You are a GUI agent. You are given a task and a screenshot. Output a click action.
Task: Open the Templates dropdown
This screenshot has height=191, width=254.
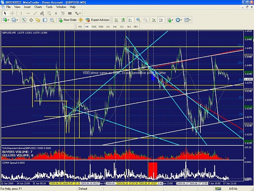(190, 20)
